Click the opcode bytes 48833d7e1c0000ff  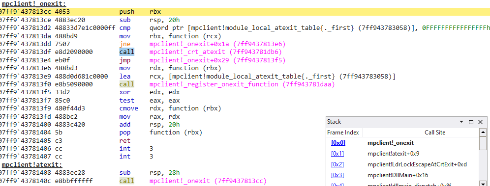(x=85, y=28)
